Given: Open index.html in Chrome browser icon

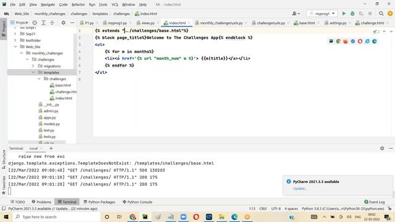Looking at the screenshot, I should tap(338, 41).
